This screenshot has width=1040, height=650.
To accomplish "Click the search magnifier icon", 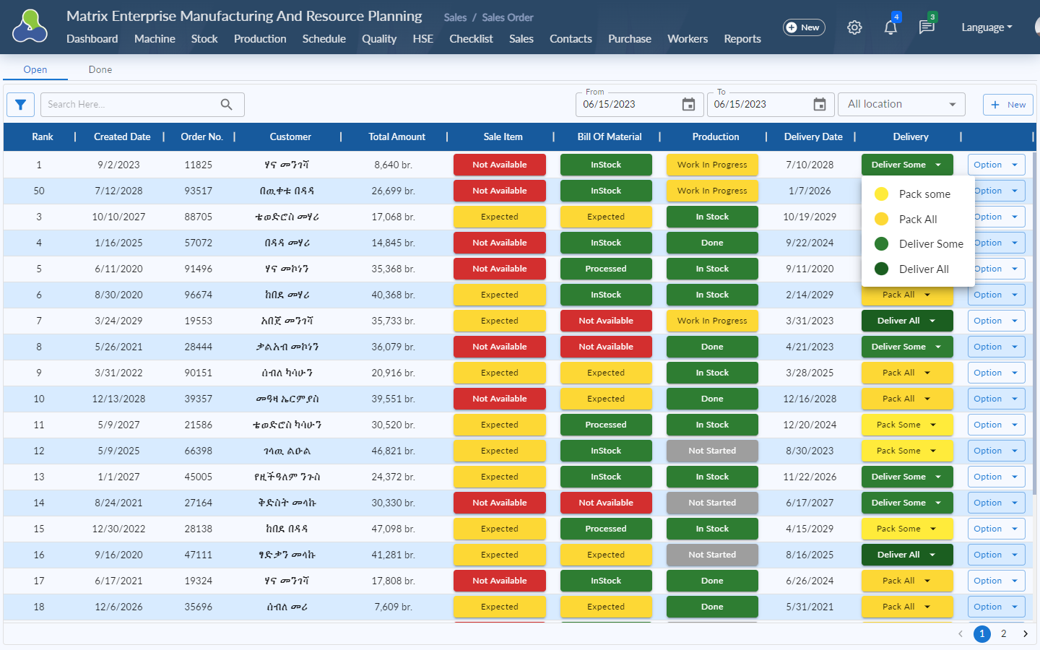I will tap(226, 105).
